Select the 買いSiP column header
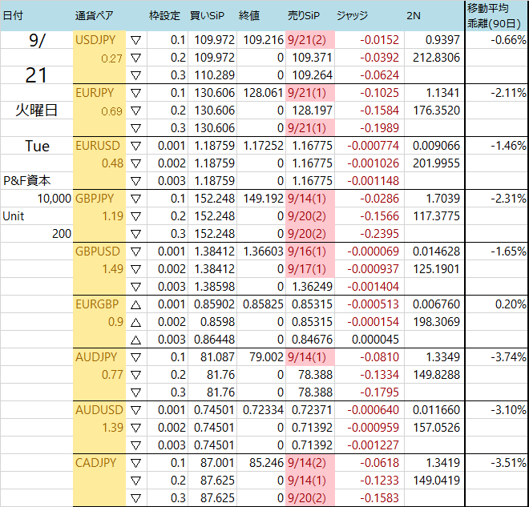Screen dimensions: 529x507 click(x=207, y=15)
